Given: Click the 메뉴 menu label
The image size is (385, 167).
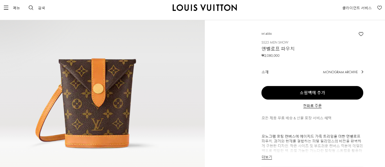Looking at the screenshot, I should coord(16,8).
